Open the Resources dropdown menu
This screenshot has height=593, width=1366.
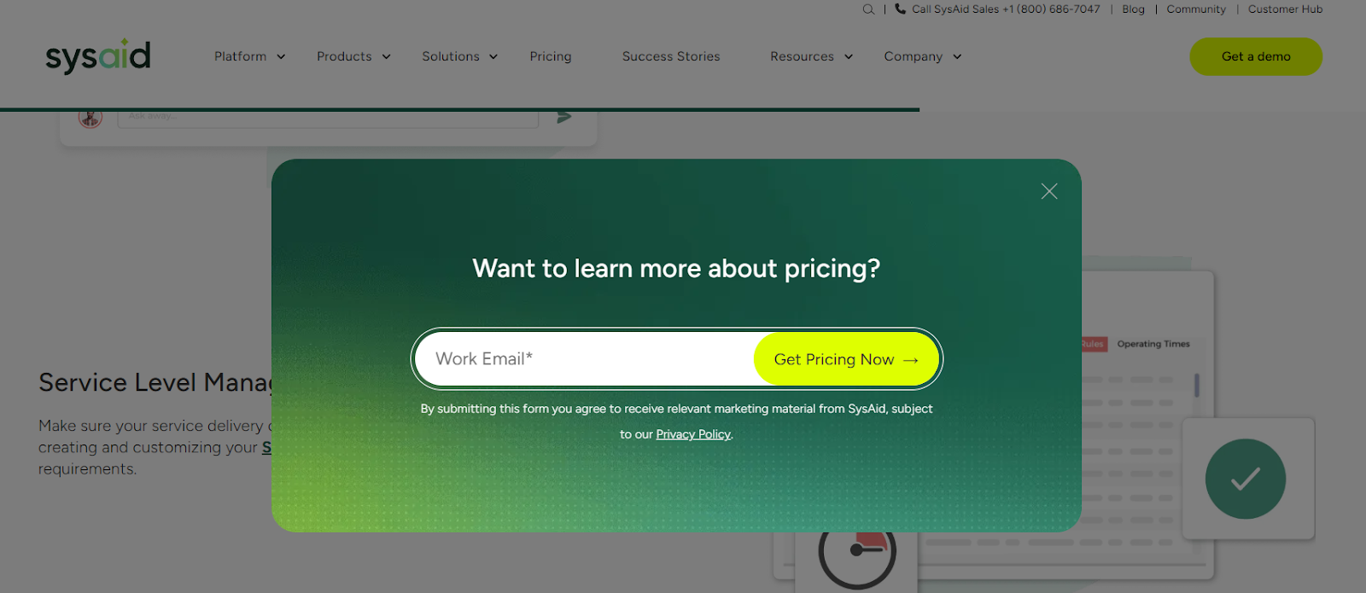[x=811, y=56]
